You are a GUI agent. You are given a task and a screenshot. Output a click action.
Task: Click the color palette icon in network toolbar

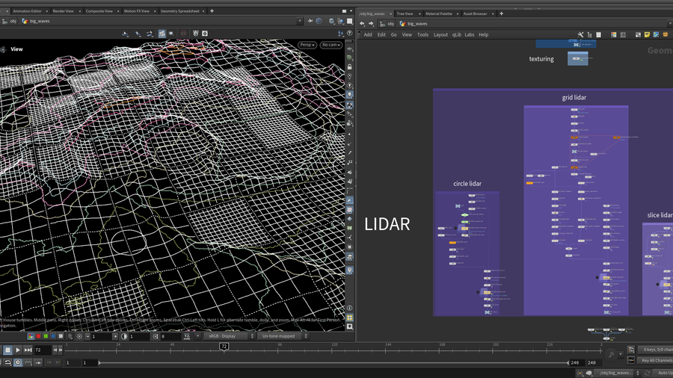pos(614,34)
